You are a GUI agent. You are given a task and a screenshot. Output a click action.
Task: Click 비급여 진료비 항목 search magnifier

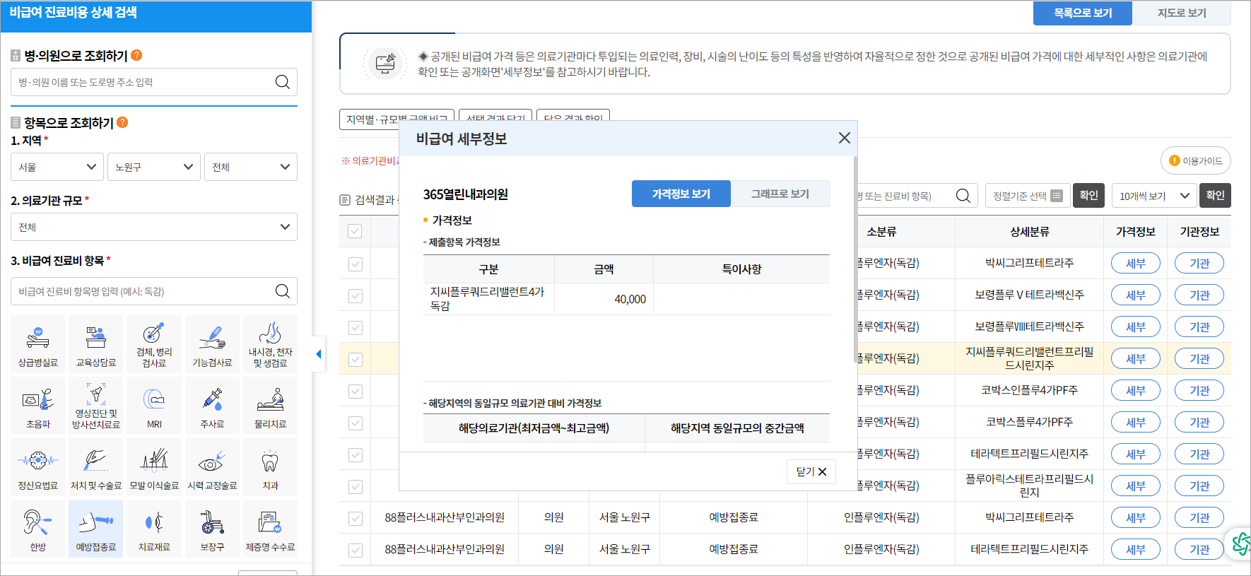pos(283,291)
